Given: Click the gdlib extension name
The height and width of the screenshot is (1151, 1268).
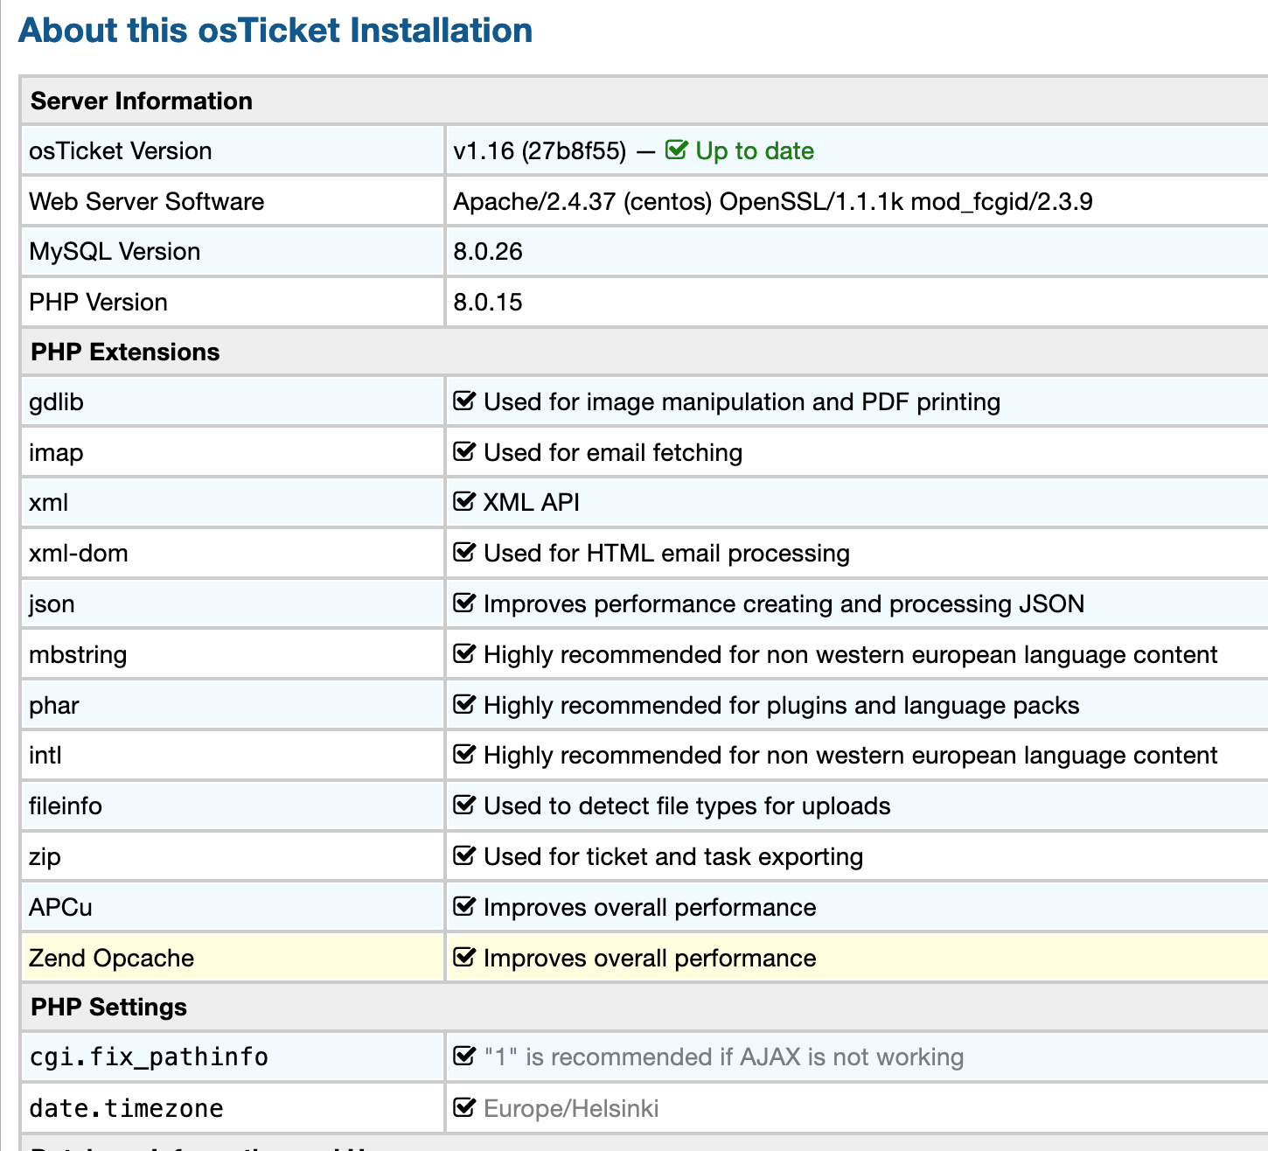Looking at the screenshot, I should tap(56, 401).
